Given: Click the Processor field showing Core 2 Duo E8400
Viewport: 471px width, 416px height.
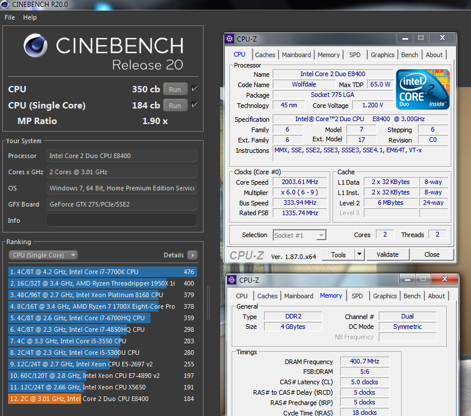Looking at the screenshot, I should point(122,156).
